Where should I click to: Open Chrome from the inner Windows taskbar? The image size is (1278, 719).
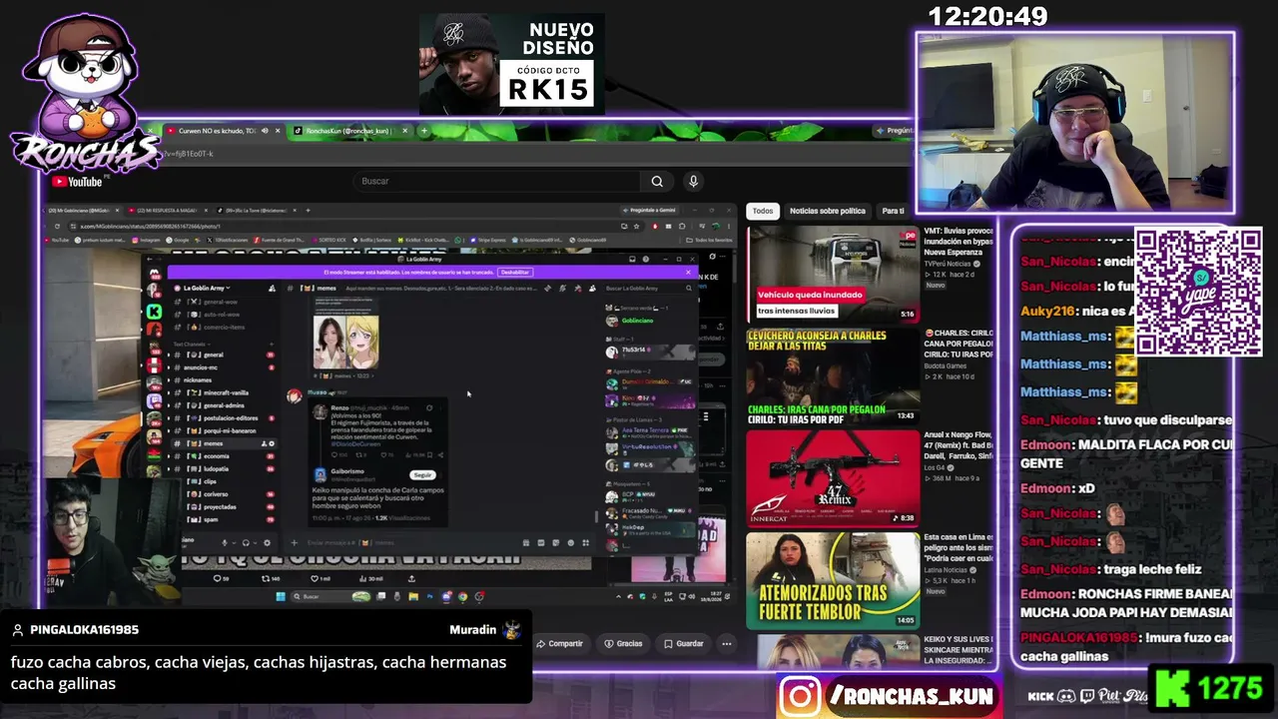pos(462,596)
